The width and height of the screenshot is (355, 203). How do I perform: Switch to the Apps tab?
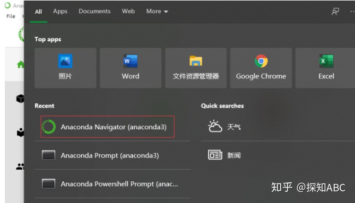click(60, 11)
